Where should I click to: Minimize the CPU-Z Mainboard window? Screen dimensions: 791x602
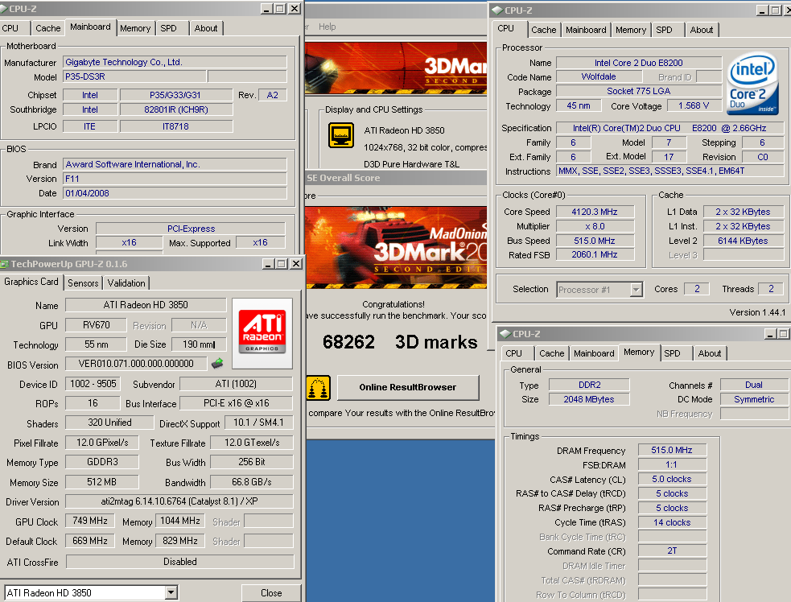[x=266, y=9]
